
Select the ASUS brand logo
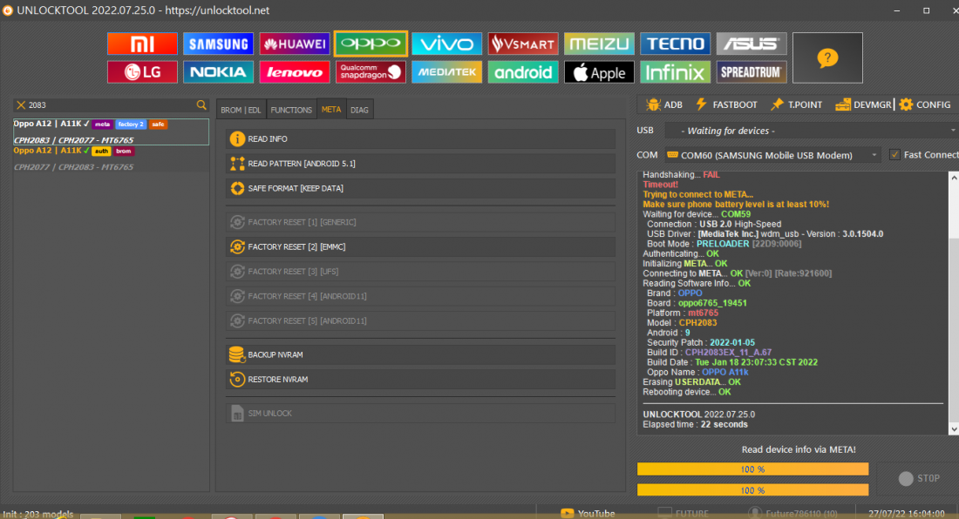751,44
